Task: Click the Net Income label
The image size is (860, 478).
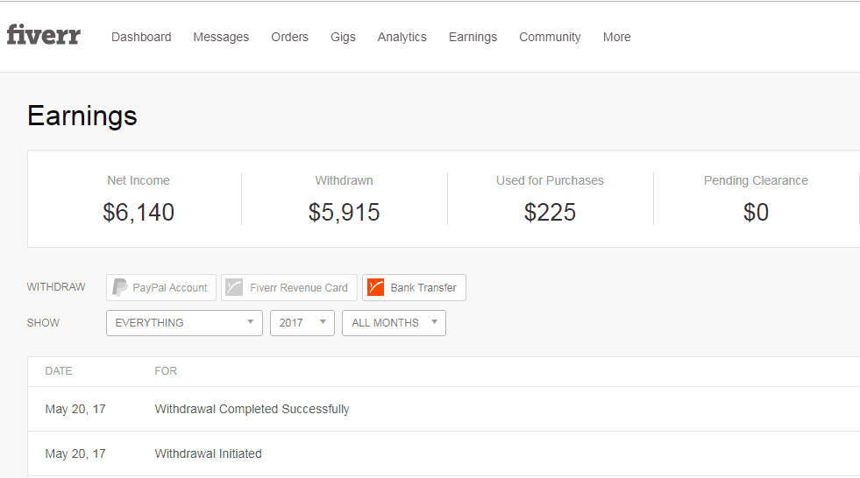Action: (x=139, y=180)
